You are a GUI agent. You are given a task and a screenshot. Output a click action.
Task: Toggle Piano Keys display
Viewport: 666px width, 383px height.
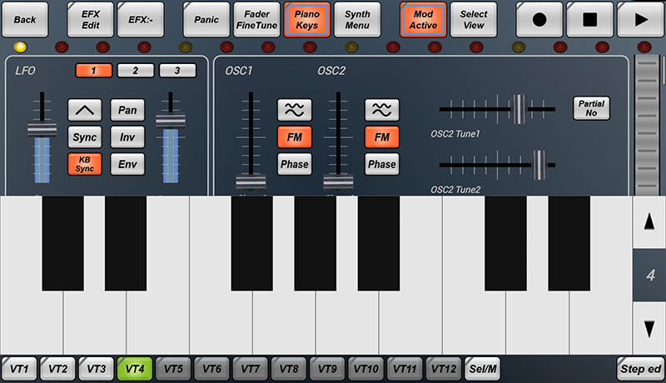[x=306, y=19]
